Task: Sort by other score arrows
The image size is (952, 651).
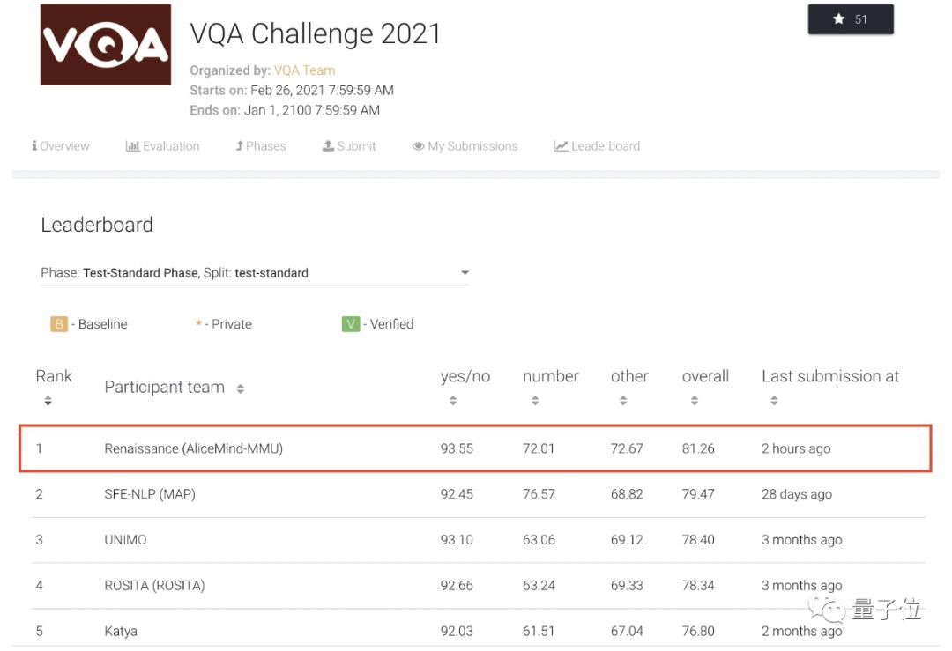Action: (623, 402)
